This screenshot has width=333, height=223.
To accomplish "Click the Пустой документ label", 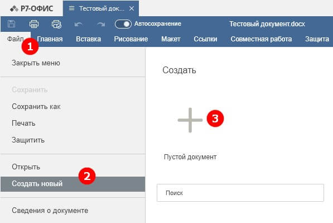I will pyautogui.click(x=190, y=157).
